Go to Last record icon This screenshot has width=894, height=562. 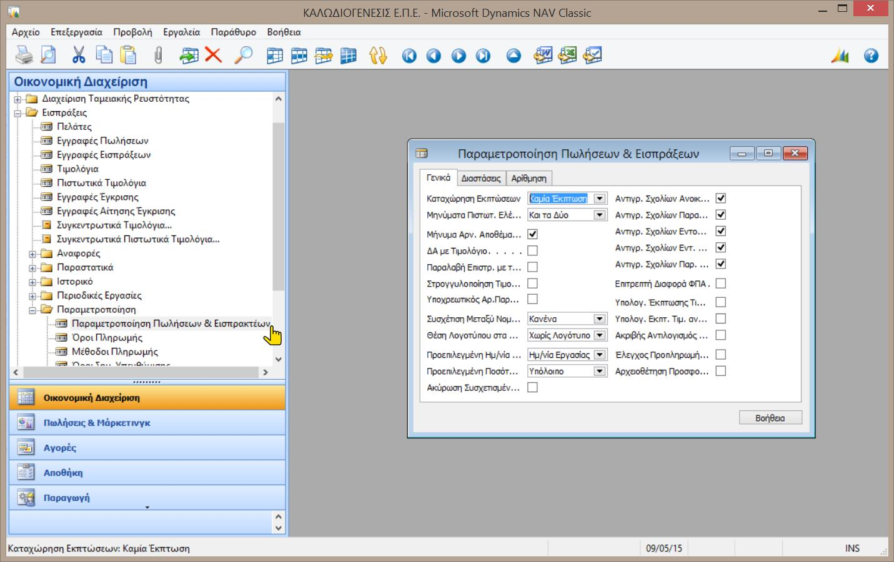(483, 56)
